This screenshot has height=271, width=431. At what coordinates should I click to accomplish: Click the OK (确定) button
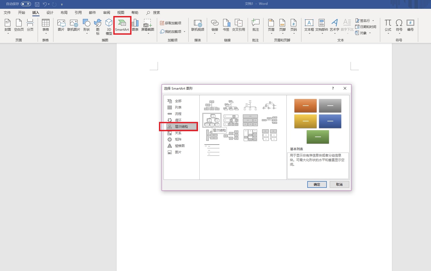[x=317, y=184]
